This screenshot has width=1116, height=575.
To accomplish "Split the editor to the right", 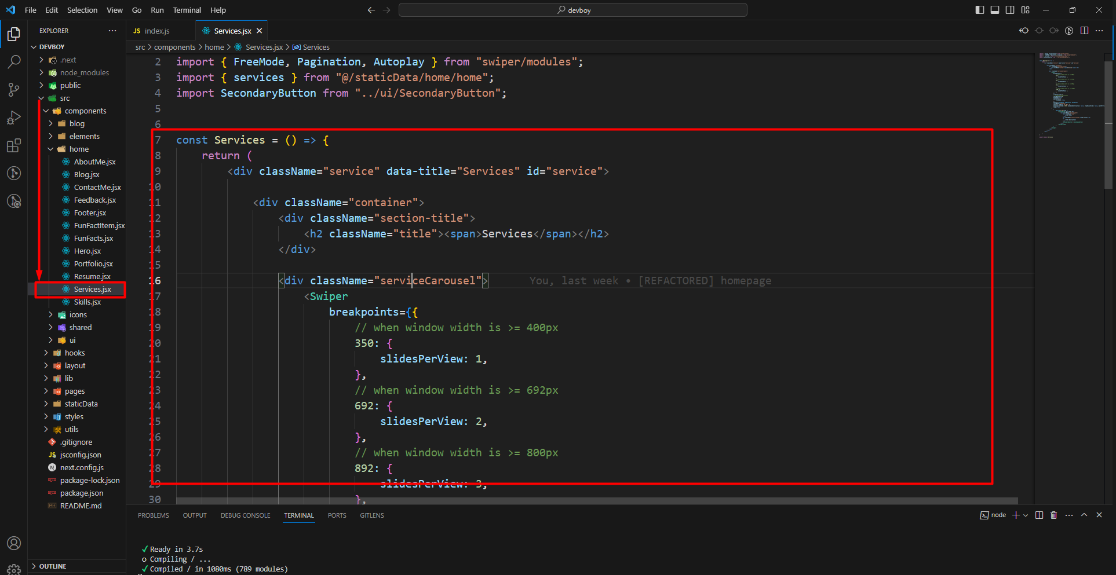I will [1084, 31].
